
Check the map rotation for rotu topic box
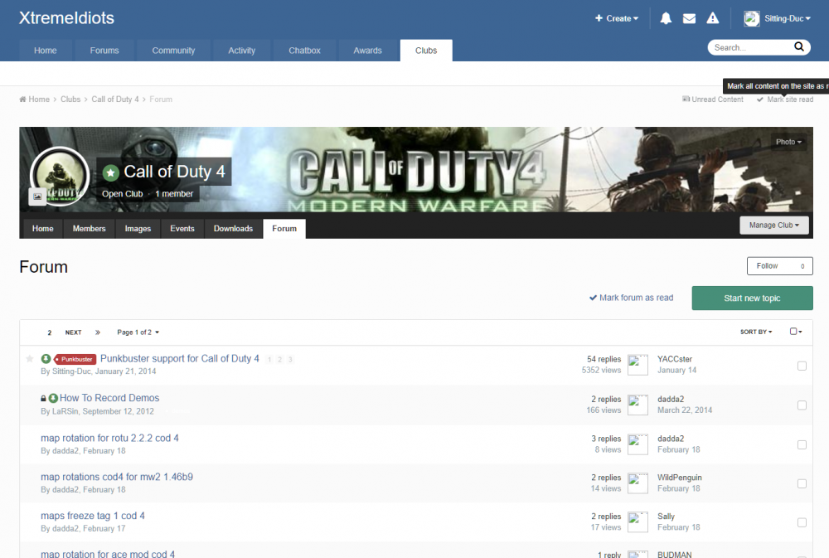[802, 444]
